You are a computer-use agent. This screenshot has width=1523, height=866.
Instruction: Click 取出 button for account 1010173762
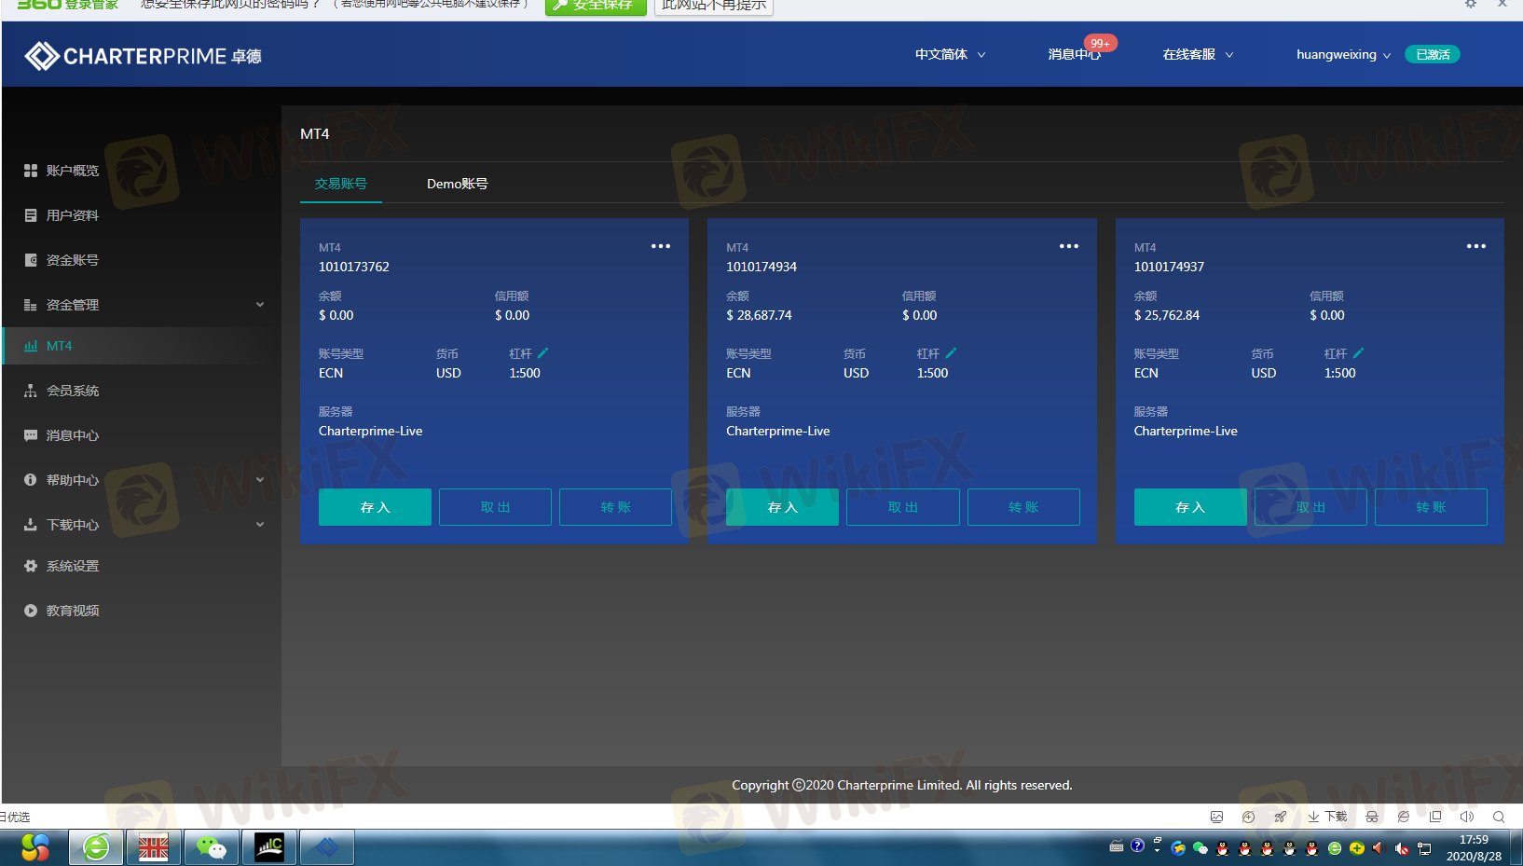coord(495,507)
